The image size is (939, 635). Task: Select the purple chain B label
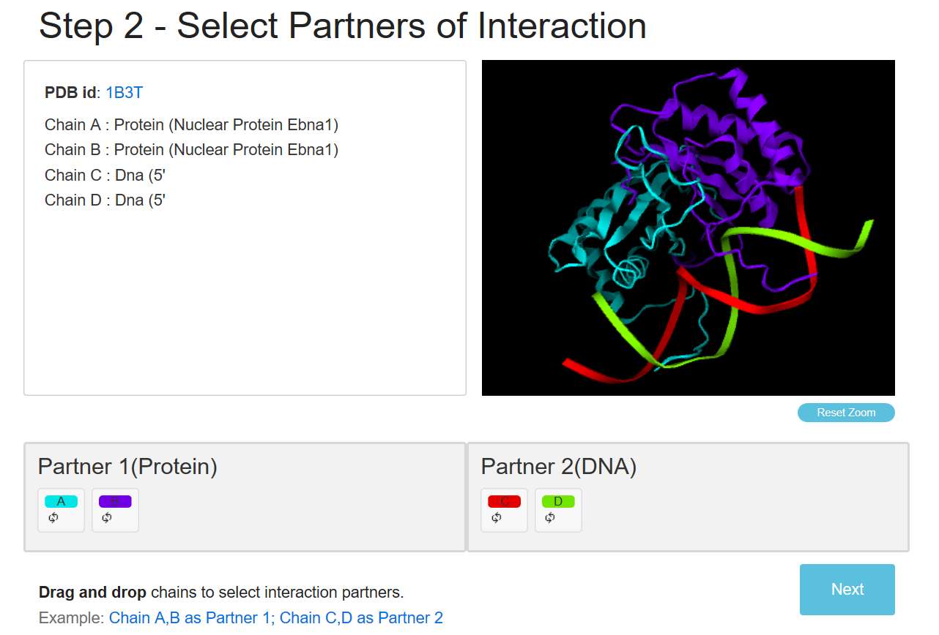point(115,501)
